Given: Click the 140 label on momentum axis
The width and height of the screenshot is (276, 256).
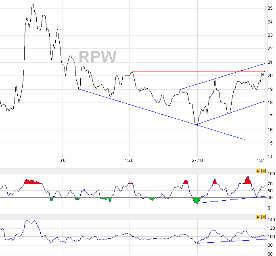Looking at the screenshot, I should pyautogui.click(x=271, y=220).
